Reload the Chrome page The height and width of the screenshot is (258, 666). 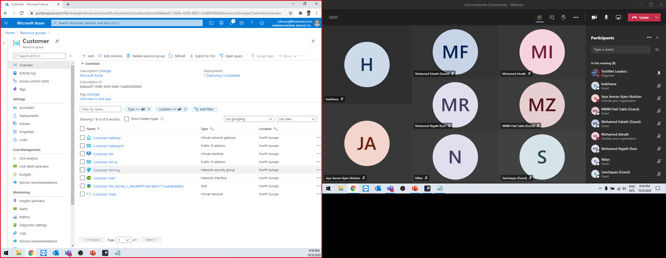(22, 13)
